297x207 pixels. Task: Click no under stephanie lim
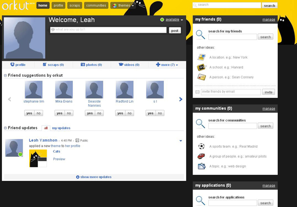point(39,113)
